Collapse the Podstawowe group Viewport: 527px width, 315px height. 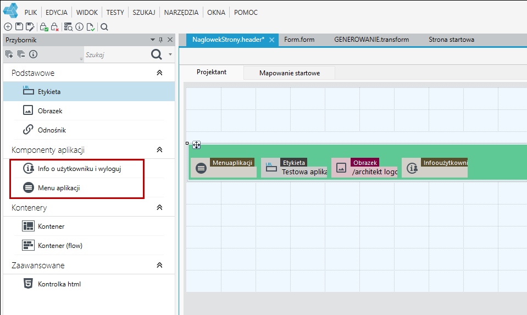click(160, 73)
